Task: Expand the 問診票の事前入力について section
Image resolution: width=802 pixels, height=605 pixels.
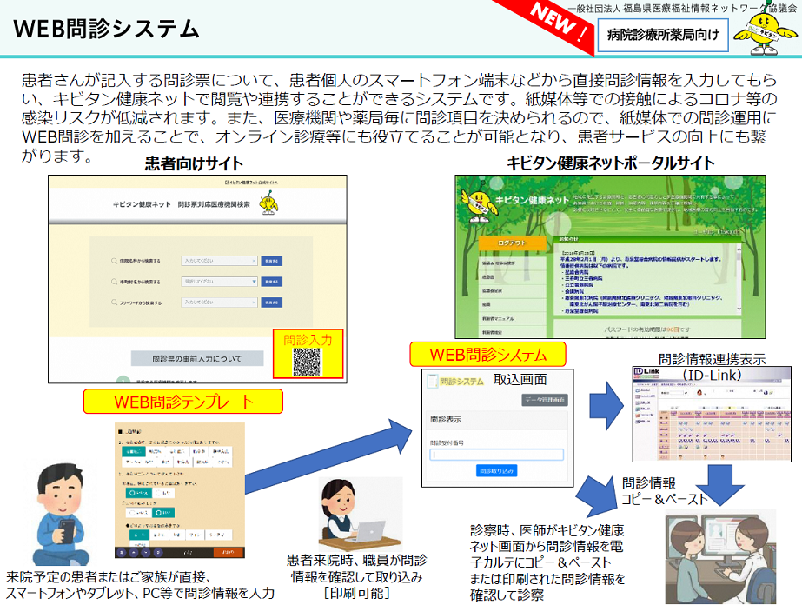Action: tap(197, 356)
